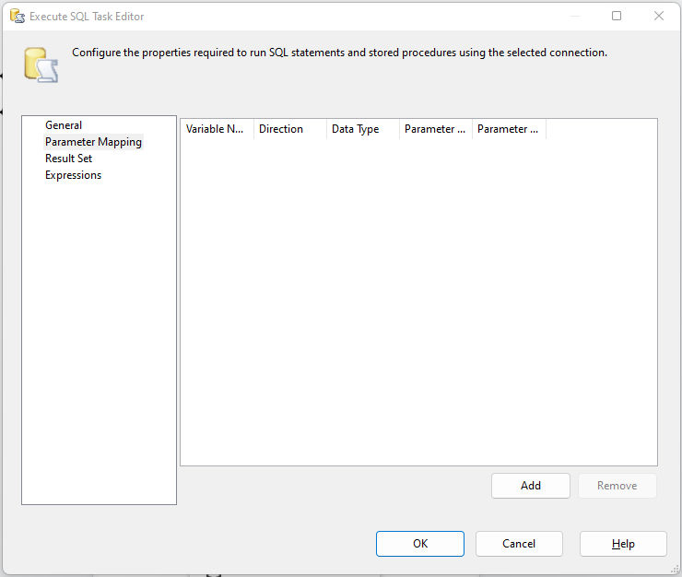The image size is (682, 577).
Task: Click the Variable Name column header
Action: pos(217,129)
